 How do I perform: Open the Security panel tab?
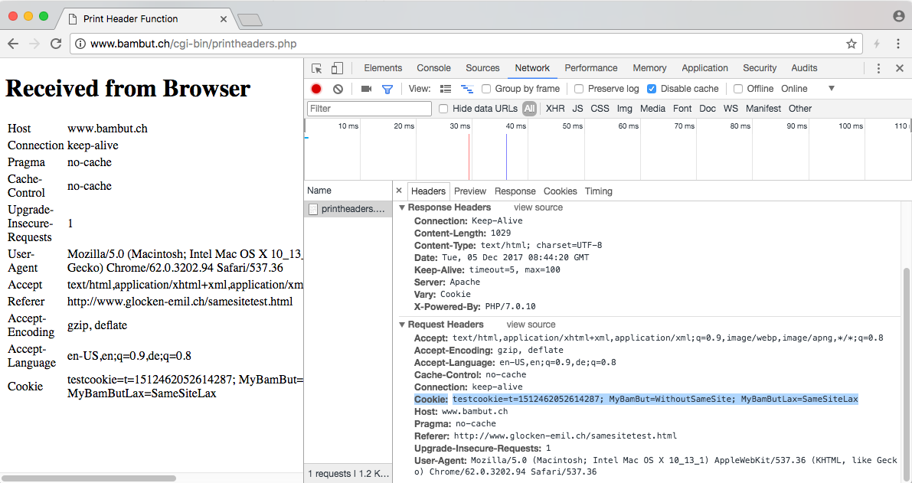click(x=759, y=68)
